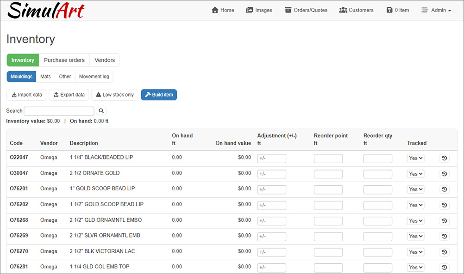
Task: Open the 0 item cart
Action: coord(398,10)
